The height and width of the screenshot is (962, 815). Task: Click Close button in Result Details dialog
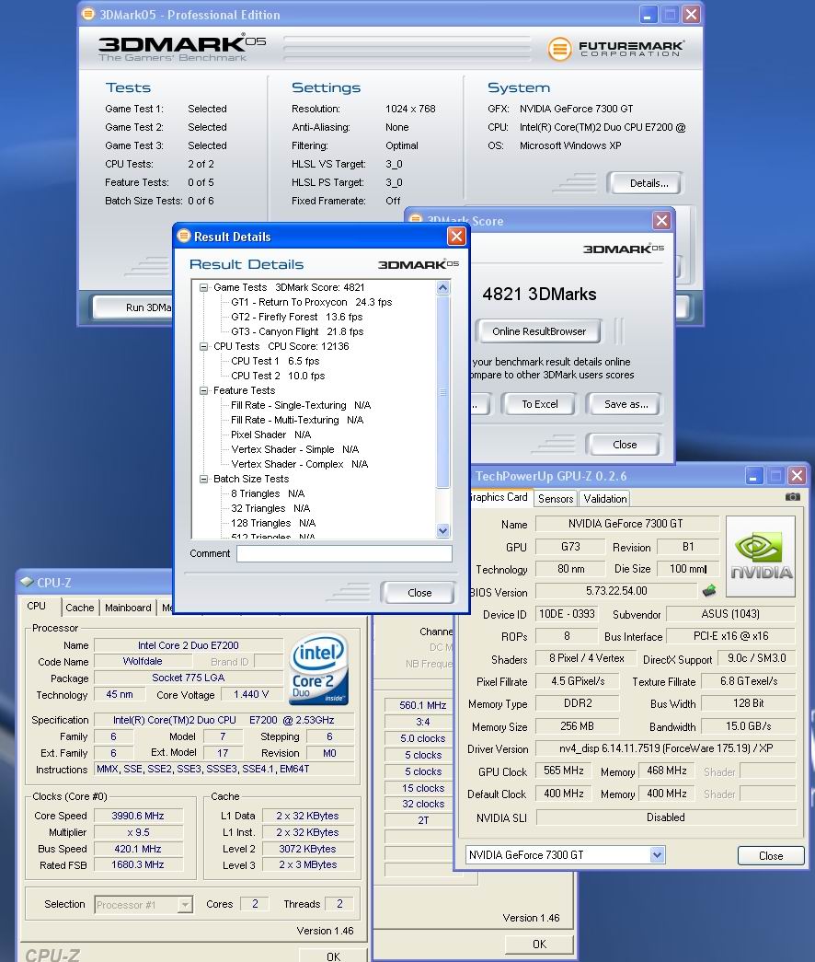click(x=419, y=593)
